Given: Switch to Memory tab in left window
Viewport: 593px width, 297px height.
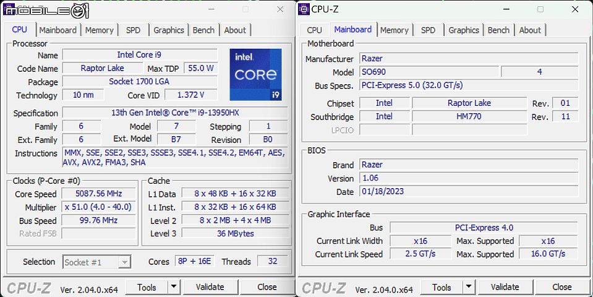Looking at the screenshot, I should click(99, 30).
